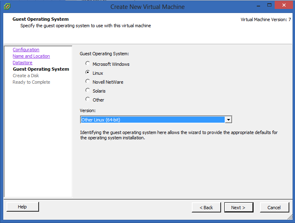
Task: Maximize the Create New Virtual Machine window
Action: 269,5
